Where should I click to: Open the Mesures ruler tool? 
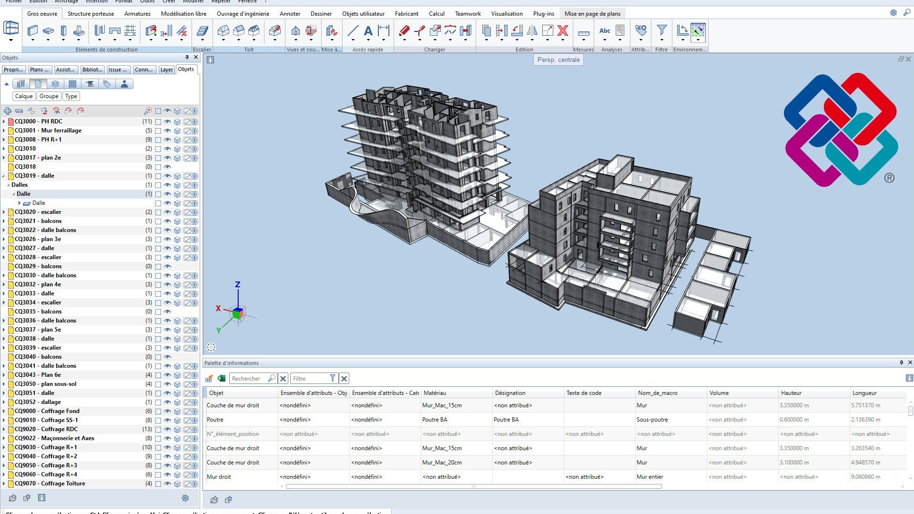(x=583, y=32)
